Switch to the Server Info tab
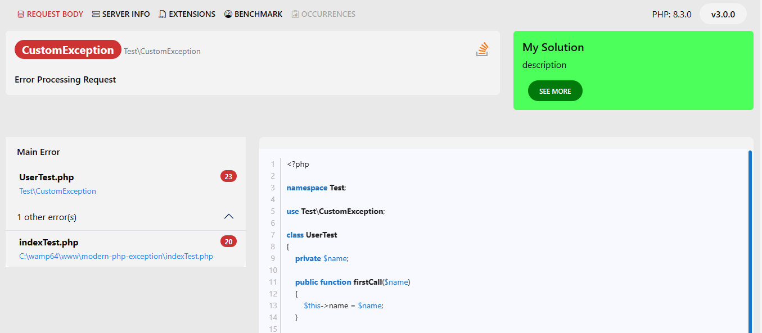This screenshot has height=333, width=762. [x=121, y=14]
